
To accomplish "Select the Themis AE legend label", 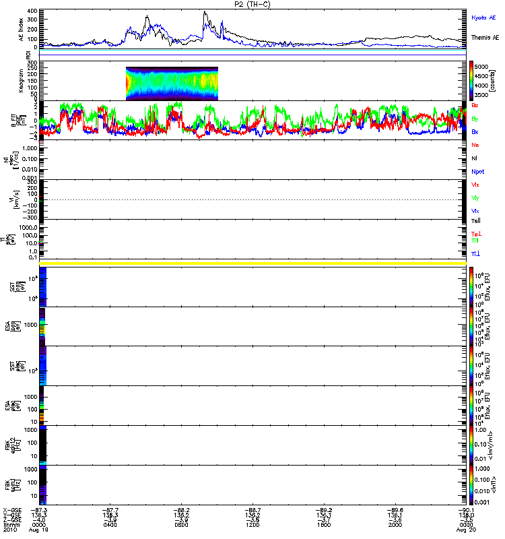I will point(485,38).
